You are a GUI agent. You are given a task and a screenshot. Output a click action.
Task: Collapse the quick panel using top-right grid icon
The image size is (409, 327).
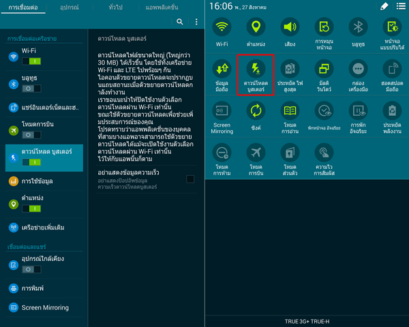399,6
